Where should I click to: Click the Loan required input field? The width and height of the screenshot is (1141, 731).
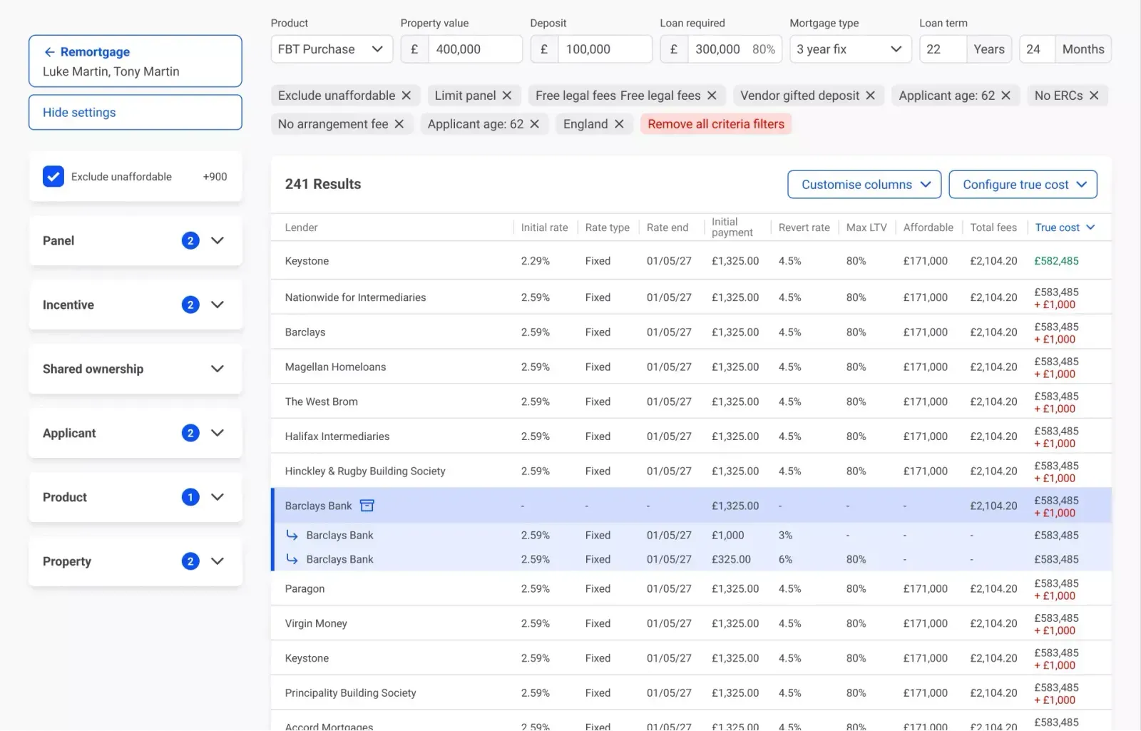(735, 49)
